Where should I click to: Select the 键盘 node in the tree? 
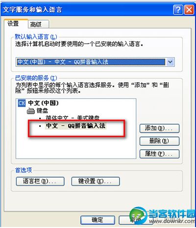(x=42, y=111)
